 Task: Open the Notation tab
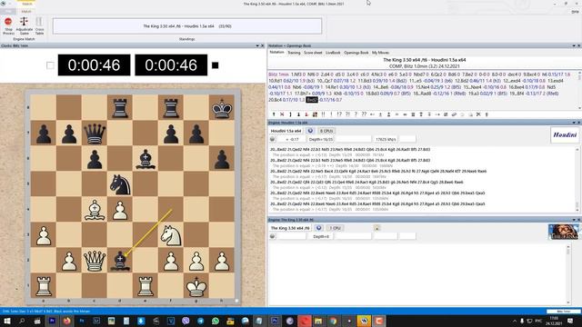pos(276,53)
